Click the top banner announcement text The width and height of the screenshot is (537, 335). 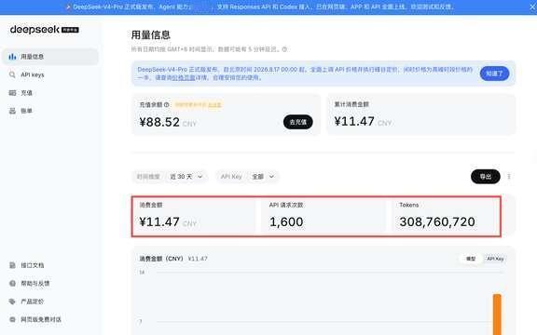pyautogui.click(x=263, y=7)
